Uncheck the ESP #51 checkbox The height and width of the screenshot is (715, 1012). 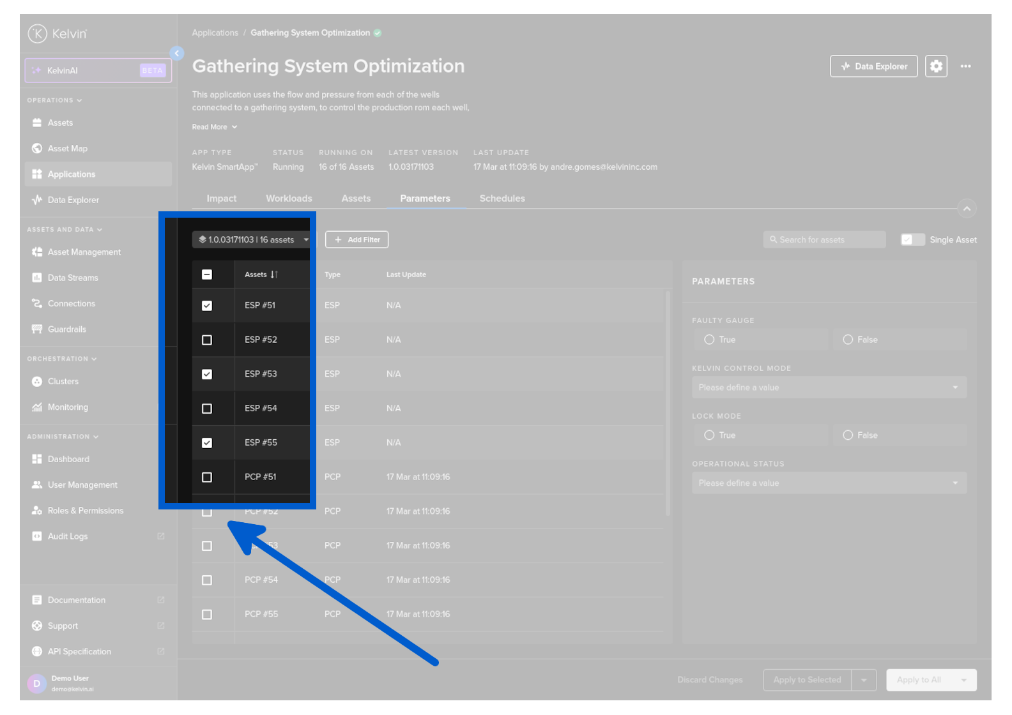tap(207, 306)
